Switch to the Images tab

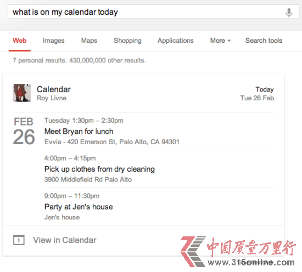[x=54, y=41]
